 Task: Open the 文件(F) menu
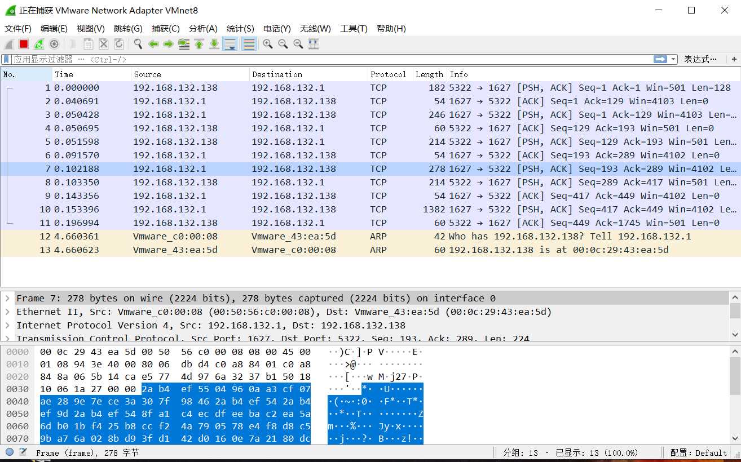(x=18, y=29)
